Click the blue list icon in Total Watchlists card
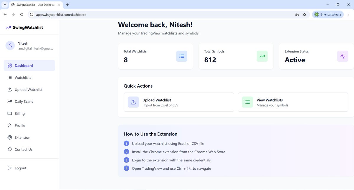Screen dimensions: 354x190 [x=182, y=56]
